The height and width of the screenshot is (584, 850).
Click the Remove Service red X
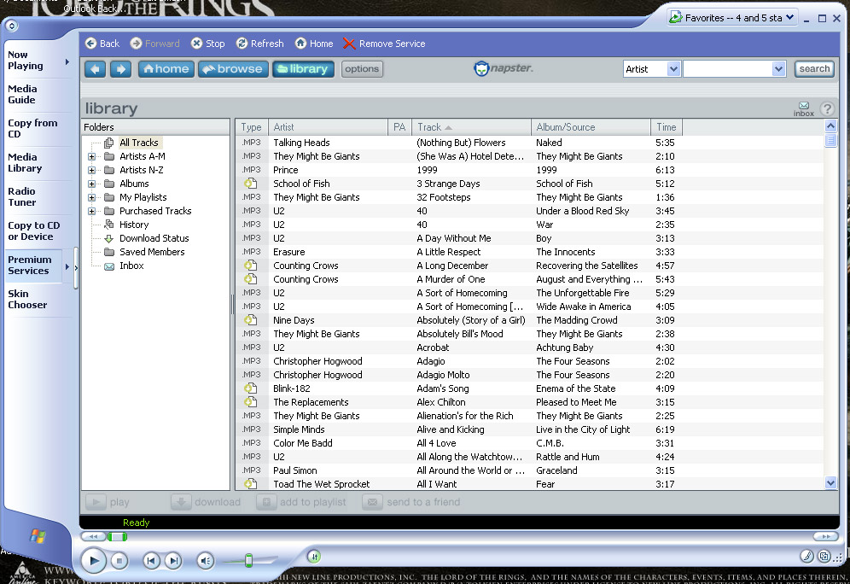pos(349,44)
